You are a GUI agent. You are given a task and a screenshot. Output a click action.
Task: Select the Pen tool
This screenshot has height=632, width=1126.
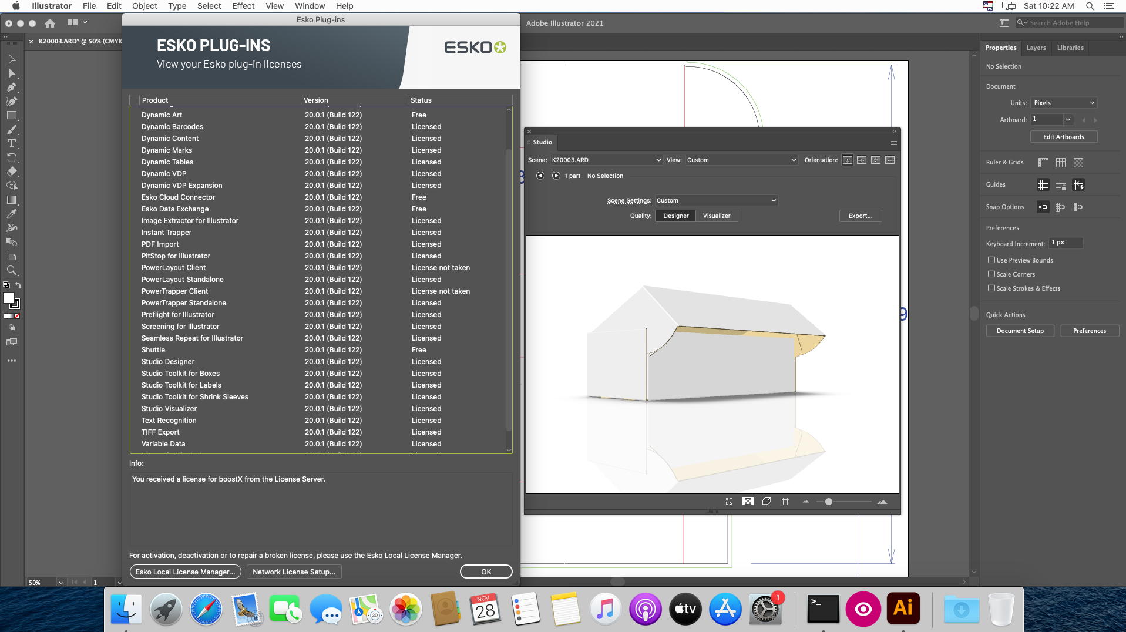[11, 87]
